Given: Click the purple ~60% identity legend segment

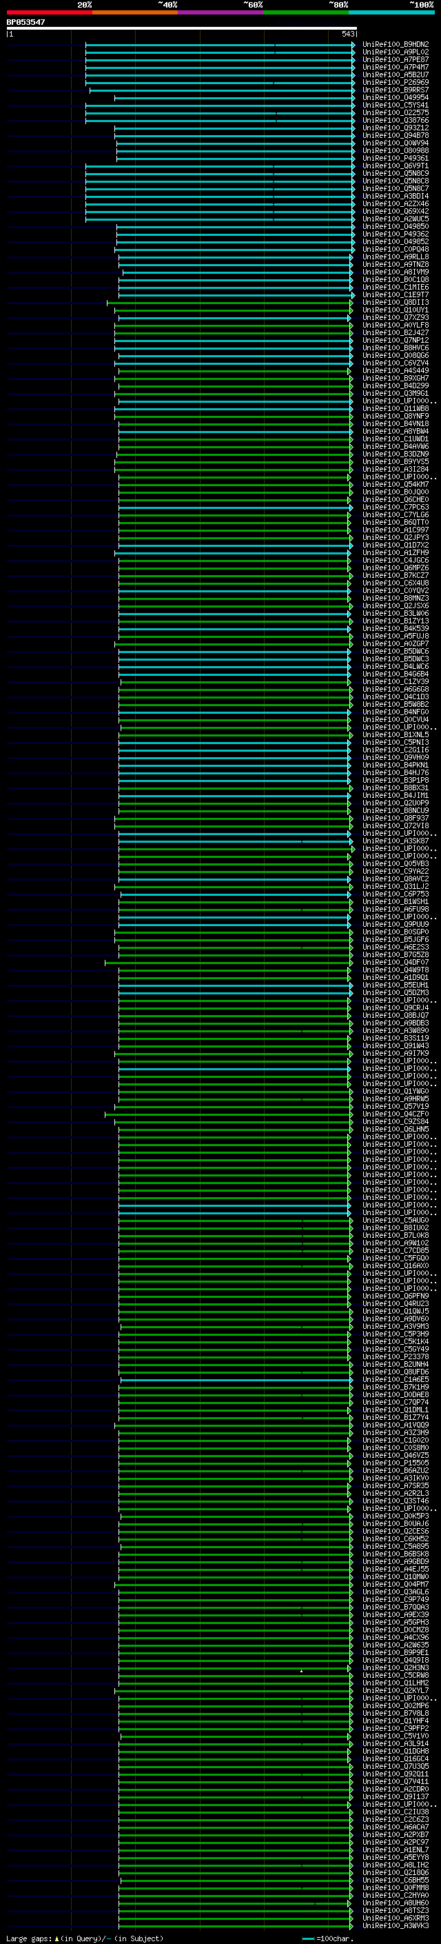Looking at the screenshot, I should click(x=221, y=12).
